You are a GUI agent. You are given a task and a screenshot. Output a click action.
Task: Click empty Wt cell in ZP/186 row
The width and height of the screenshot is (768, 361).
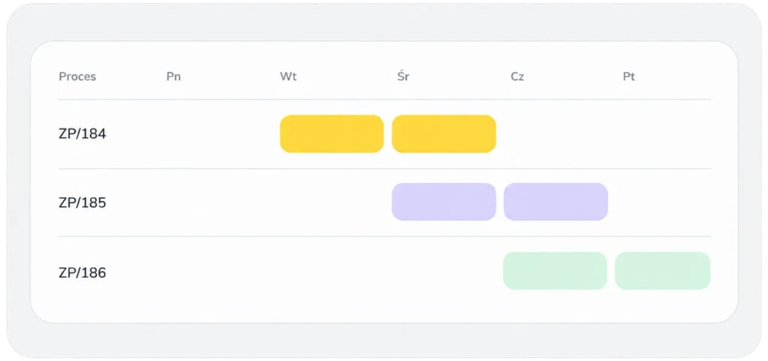tap(331, 272)
